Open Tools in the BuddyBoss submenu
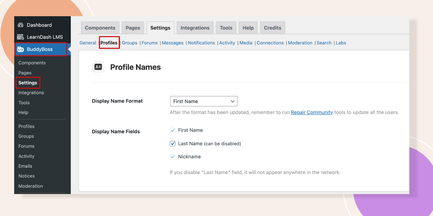This screenshot has height=216, width=433. 24,103
